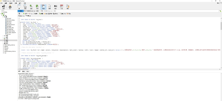Open the User management icon

10,7
